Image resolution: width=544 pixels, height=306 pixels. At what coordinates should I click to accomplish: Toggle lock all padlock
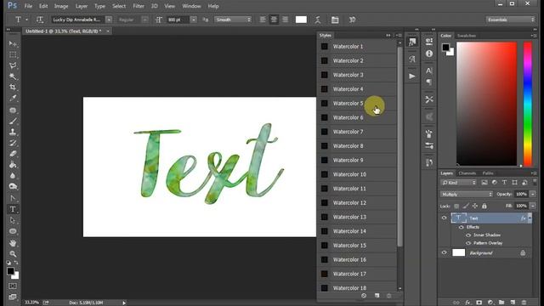coord(484,206)
